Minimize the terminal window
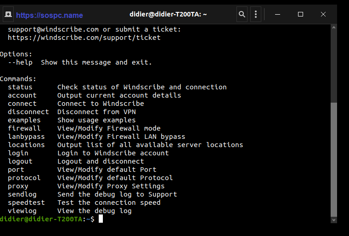 [278, 15]
